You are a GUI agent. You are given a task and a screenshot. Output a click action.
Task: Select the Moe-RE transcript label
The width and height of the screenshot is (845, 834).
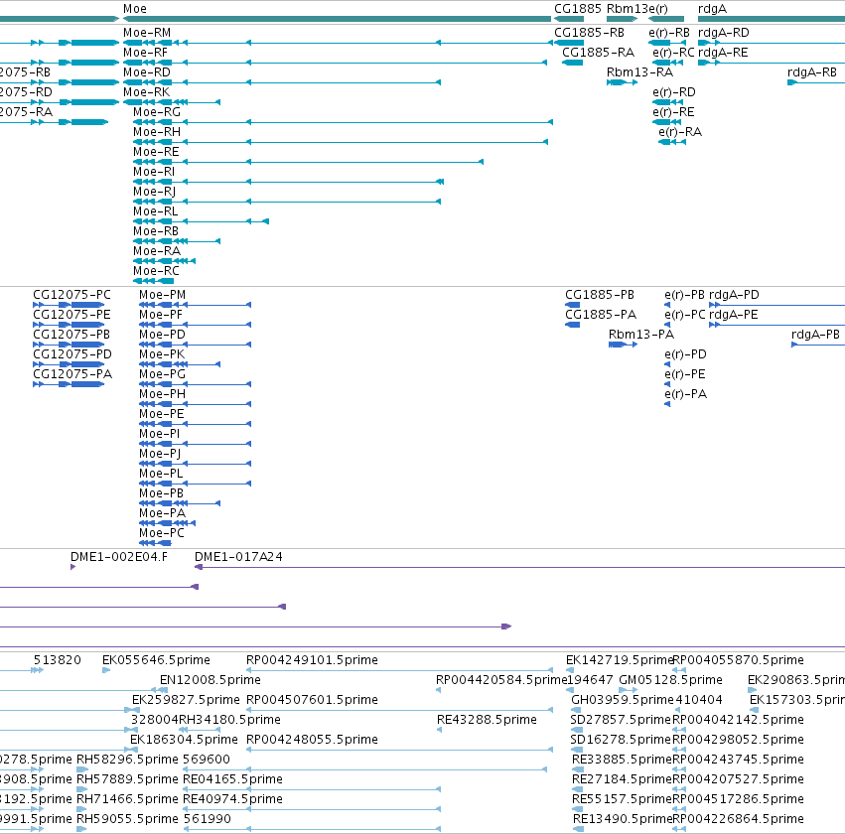point(156,152)
